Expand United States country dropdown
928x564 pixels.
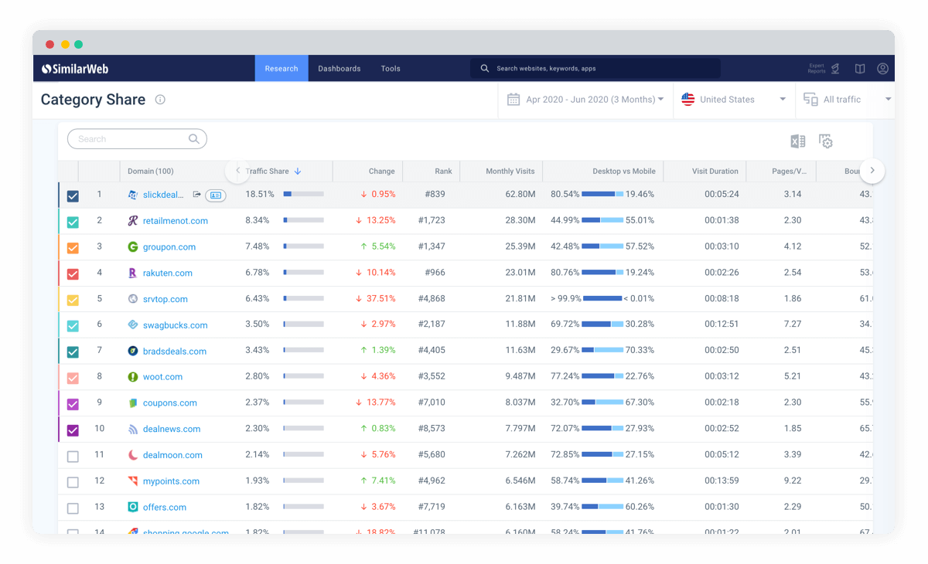[733, 100]
